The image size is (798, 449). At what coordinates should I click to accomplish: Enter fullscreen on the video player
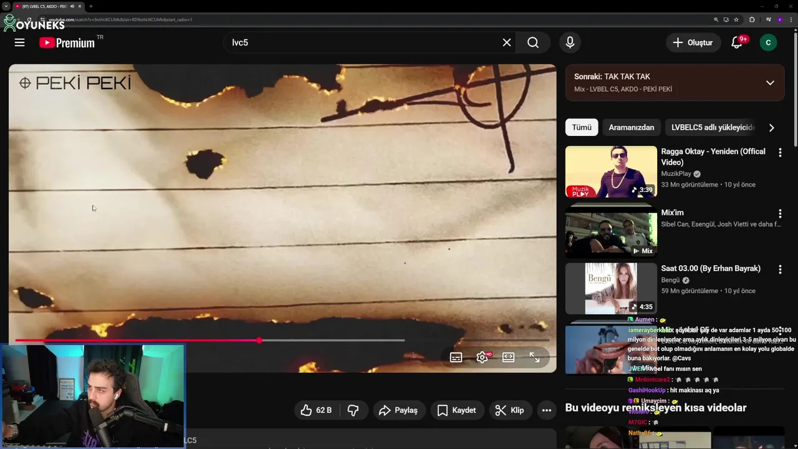click(534, 357)
